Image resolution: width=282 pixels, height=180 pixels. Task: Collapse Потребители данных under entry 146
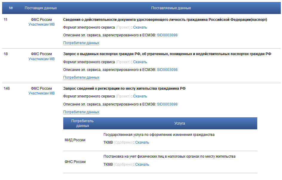tap(81, 112)
